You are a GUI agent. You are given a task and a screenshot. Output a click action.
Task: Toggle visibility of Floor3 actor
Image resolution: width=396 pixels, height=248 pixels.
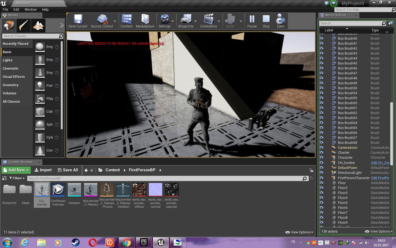click(x=321, y=193)
